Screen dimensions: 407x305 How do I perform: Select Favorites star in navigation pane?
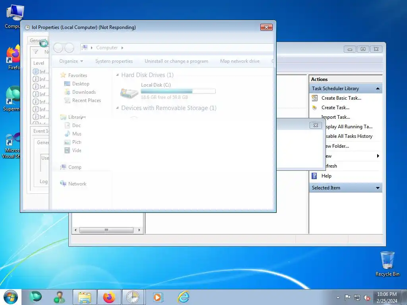[x=63, y=75]
